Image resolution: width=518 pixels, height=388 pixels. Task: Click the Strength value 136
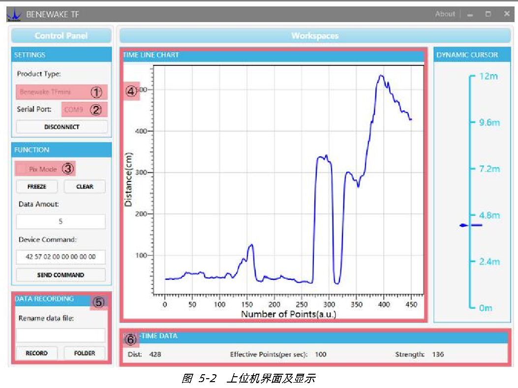pyautogui.click(x=438, y=355)
